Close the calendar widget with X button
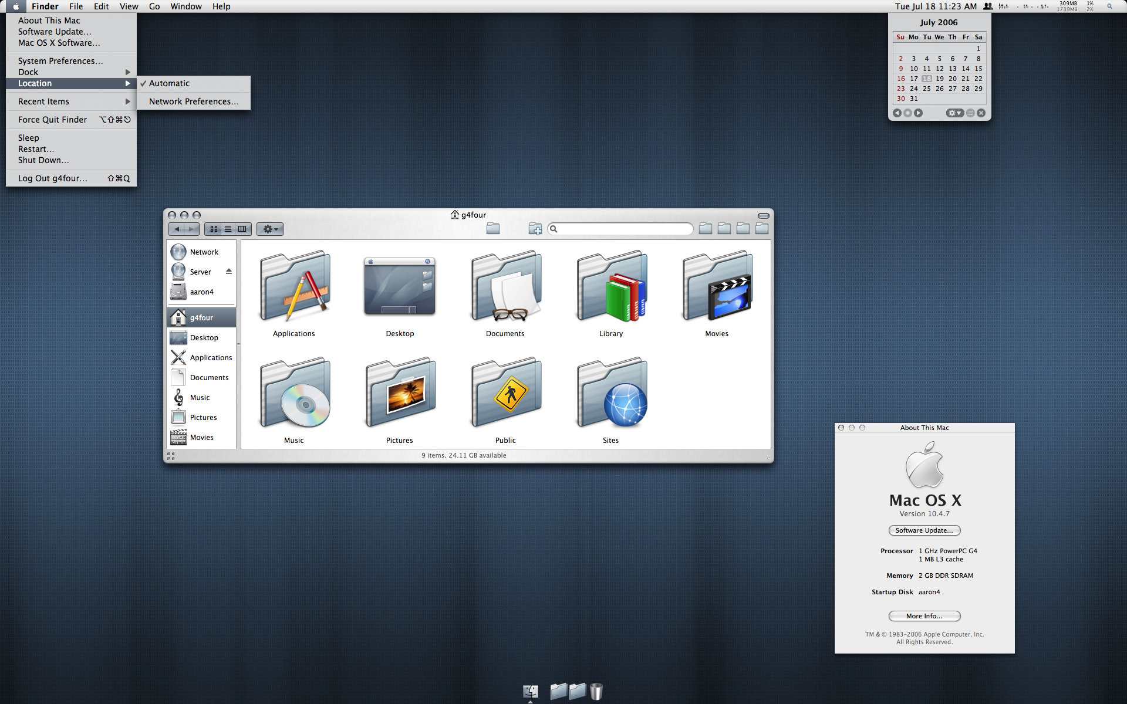The height and width of the screenshot is (704, 1127). [x=981, y=113]
